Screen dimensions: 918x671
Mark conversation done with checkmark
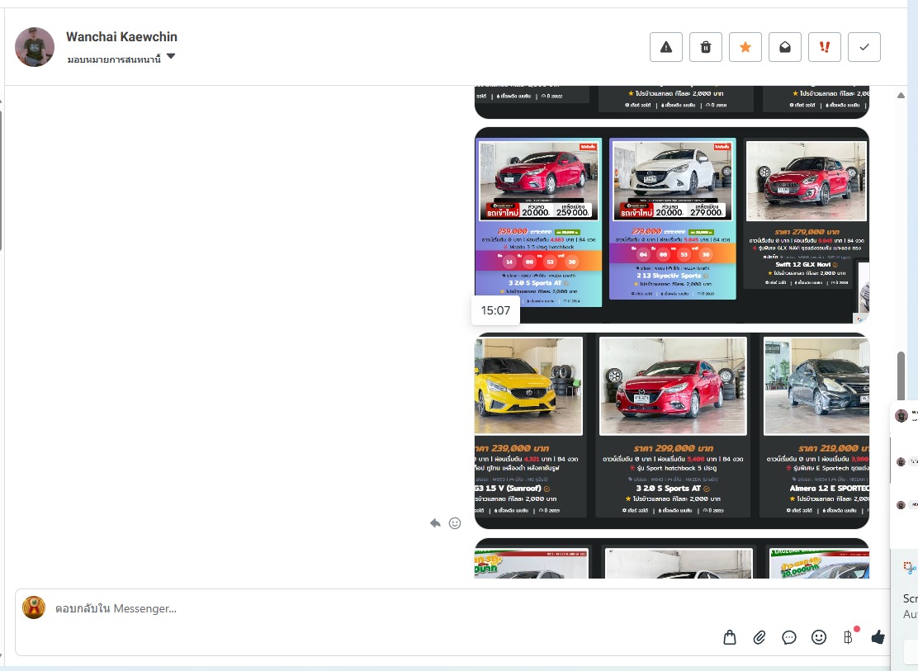[864, 47]
